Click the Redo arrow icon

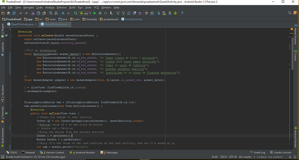point(26,13)
